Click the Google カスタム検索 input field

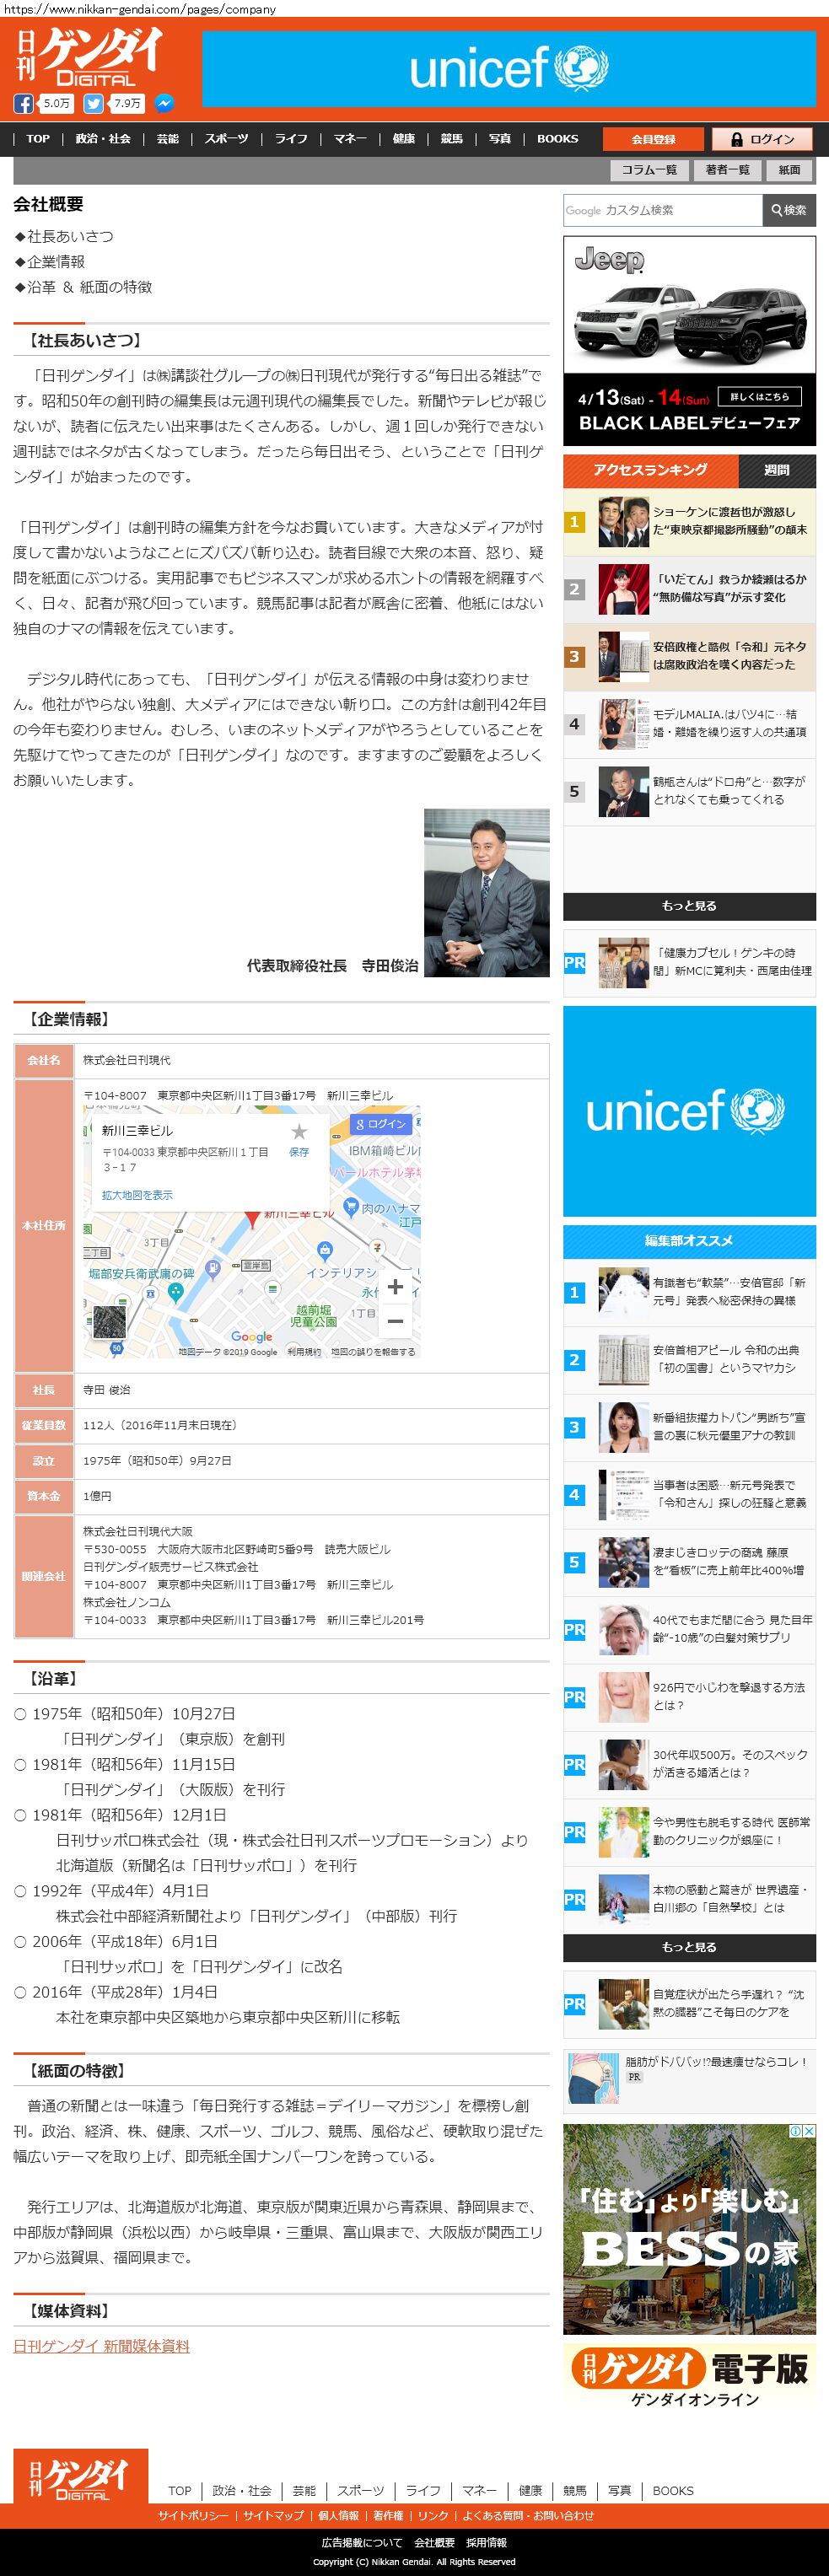(662, 210)
